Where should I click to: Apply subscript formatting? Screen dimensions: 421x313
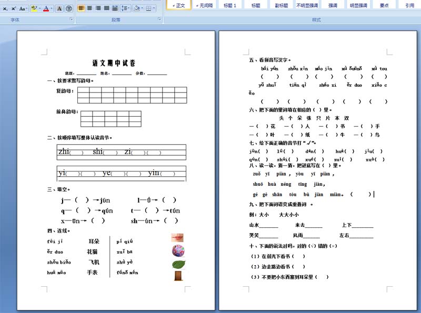pyautogui.click(x=5, y=8)
